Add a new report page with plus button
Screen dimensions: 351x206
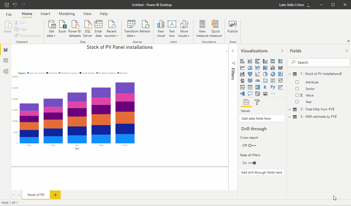tap(55, 195)
